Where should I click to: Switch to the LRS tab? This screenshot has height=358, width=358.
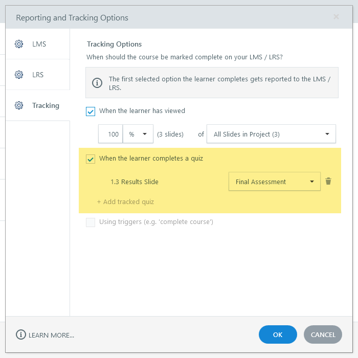click(38, 75)
